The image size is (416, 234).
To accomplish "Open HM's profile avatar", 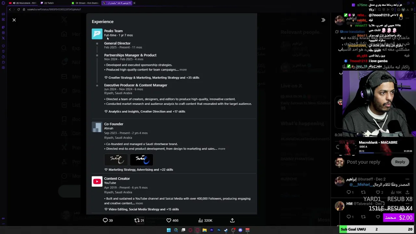I will 340,206.
